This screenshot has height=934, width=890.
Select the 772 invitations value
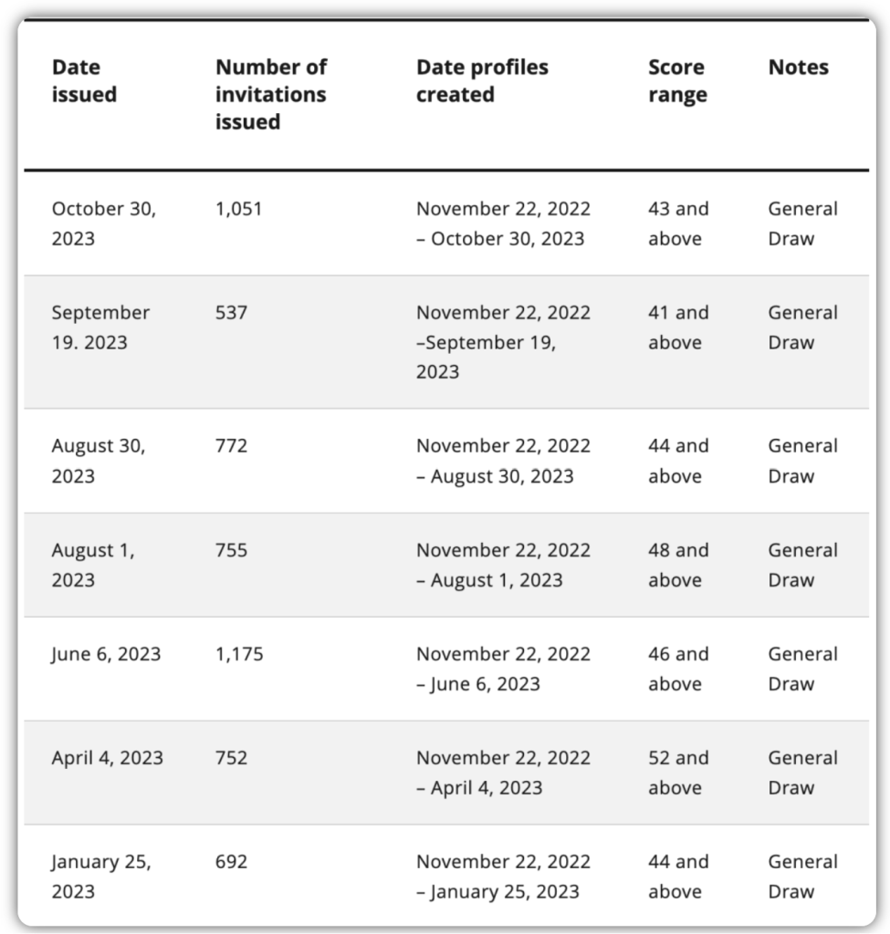(231, 446)
